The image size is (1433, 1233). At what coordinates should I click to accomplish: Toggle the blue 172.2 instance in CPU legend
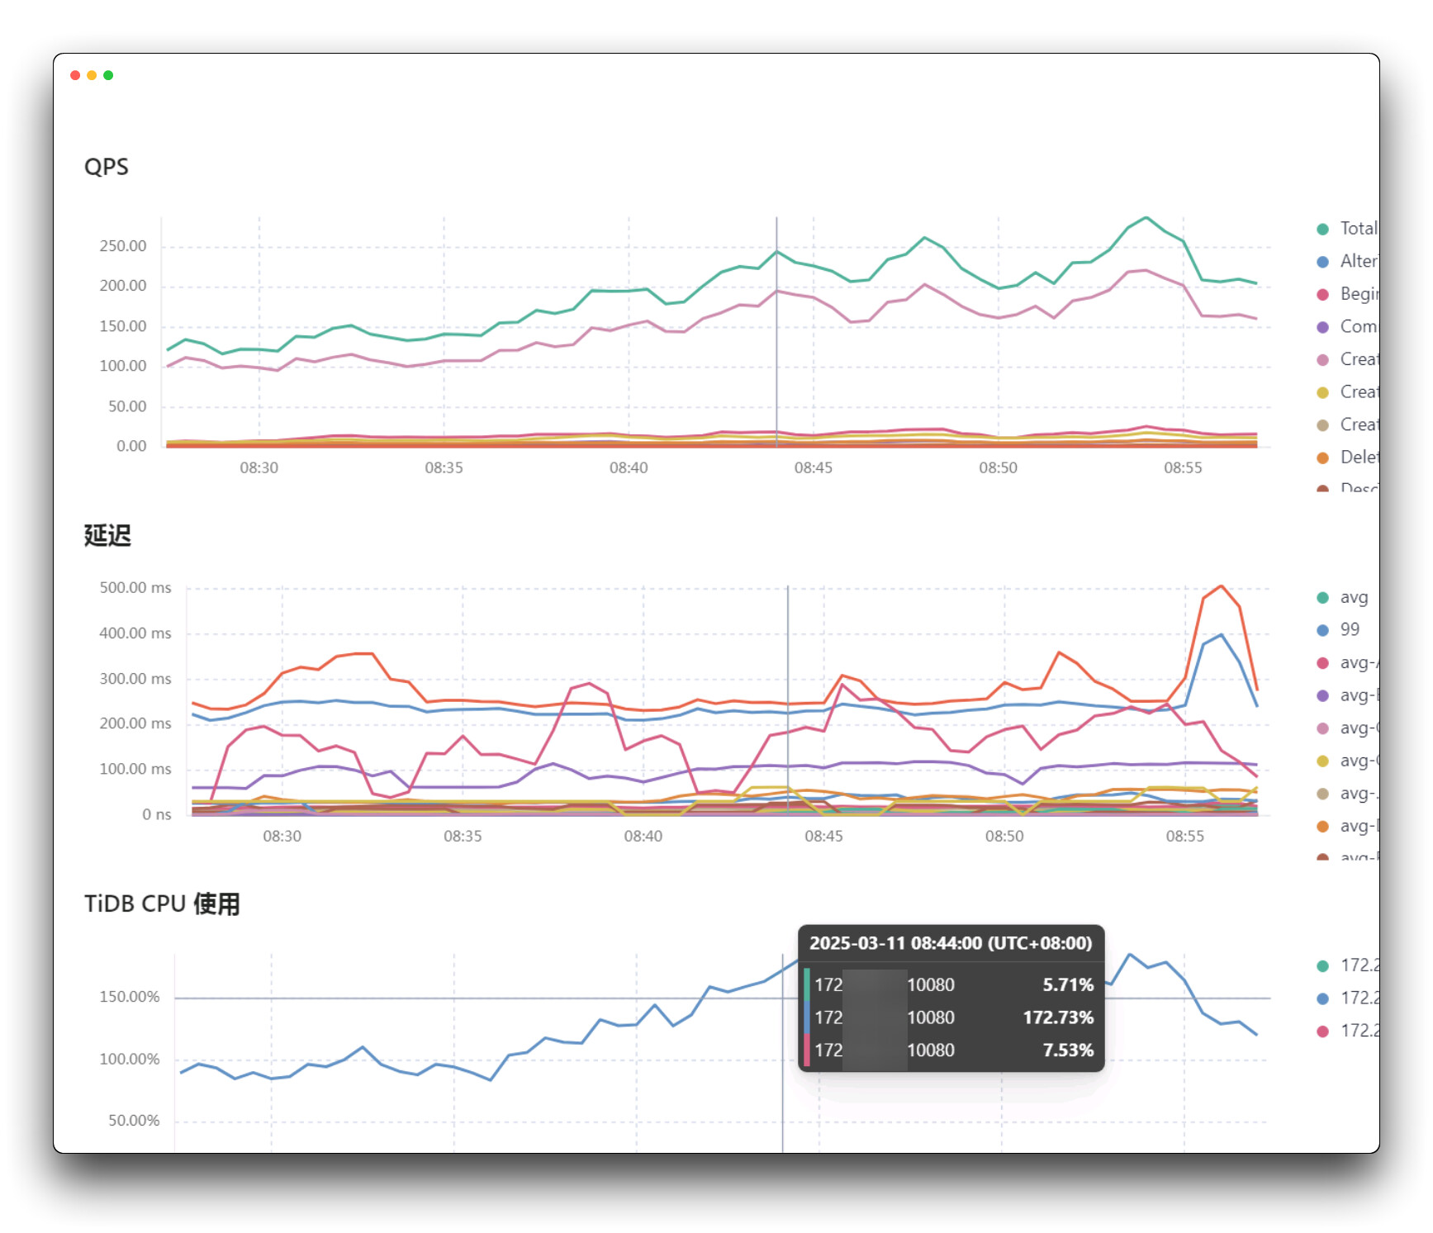pyautogui.click(x=1347, y=998)
